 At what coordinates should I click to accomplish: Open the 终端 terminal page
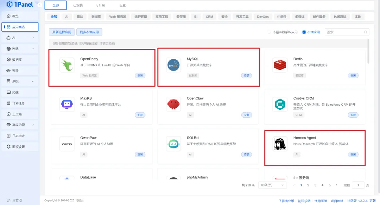(20, 92)
